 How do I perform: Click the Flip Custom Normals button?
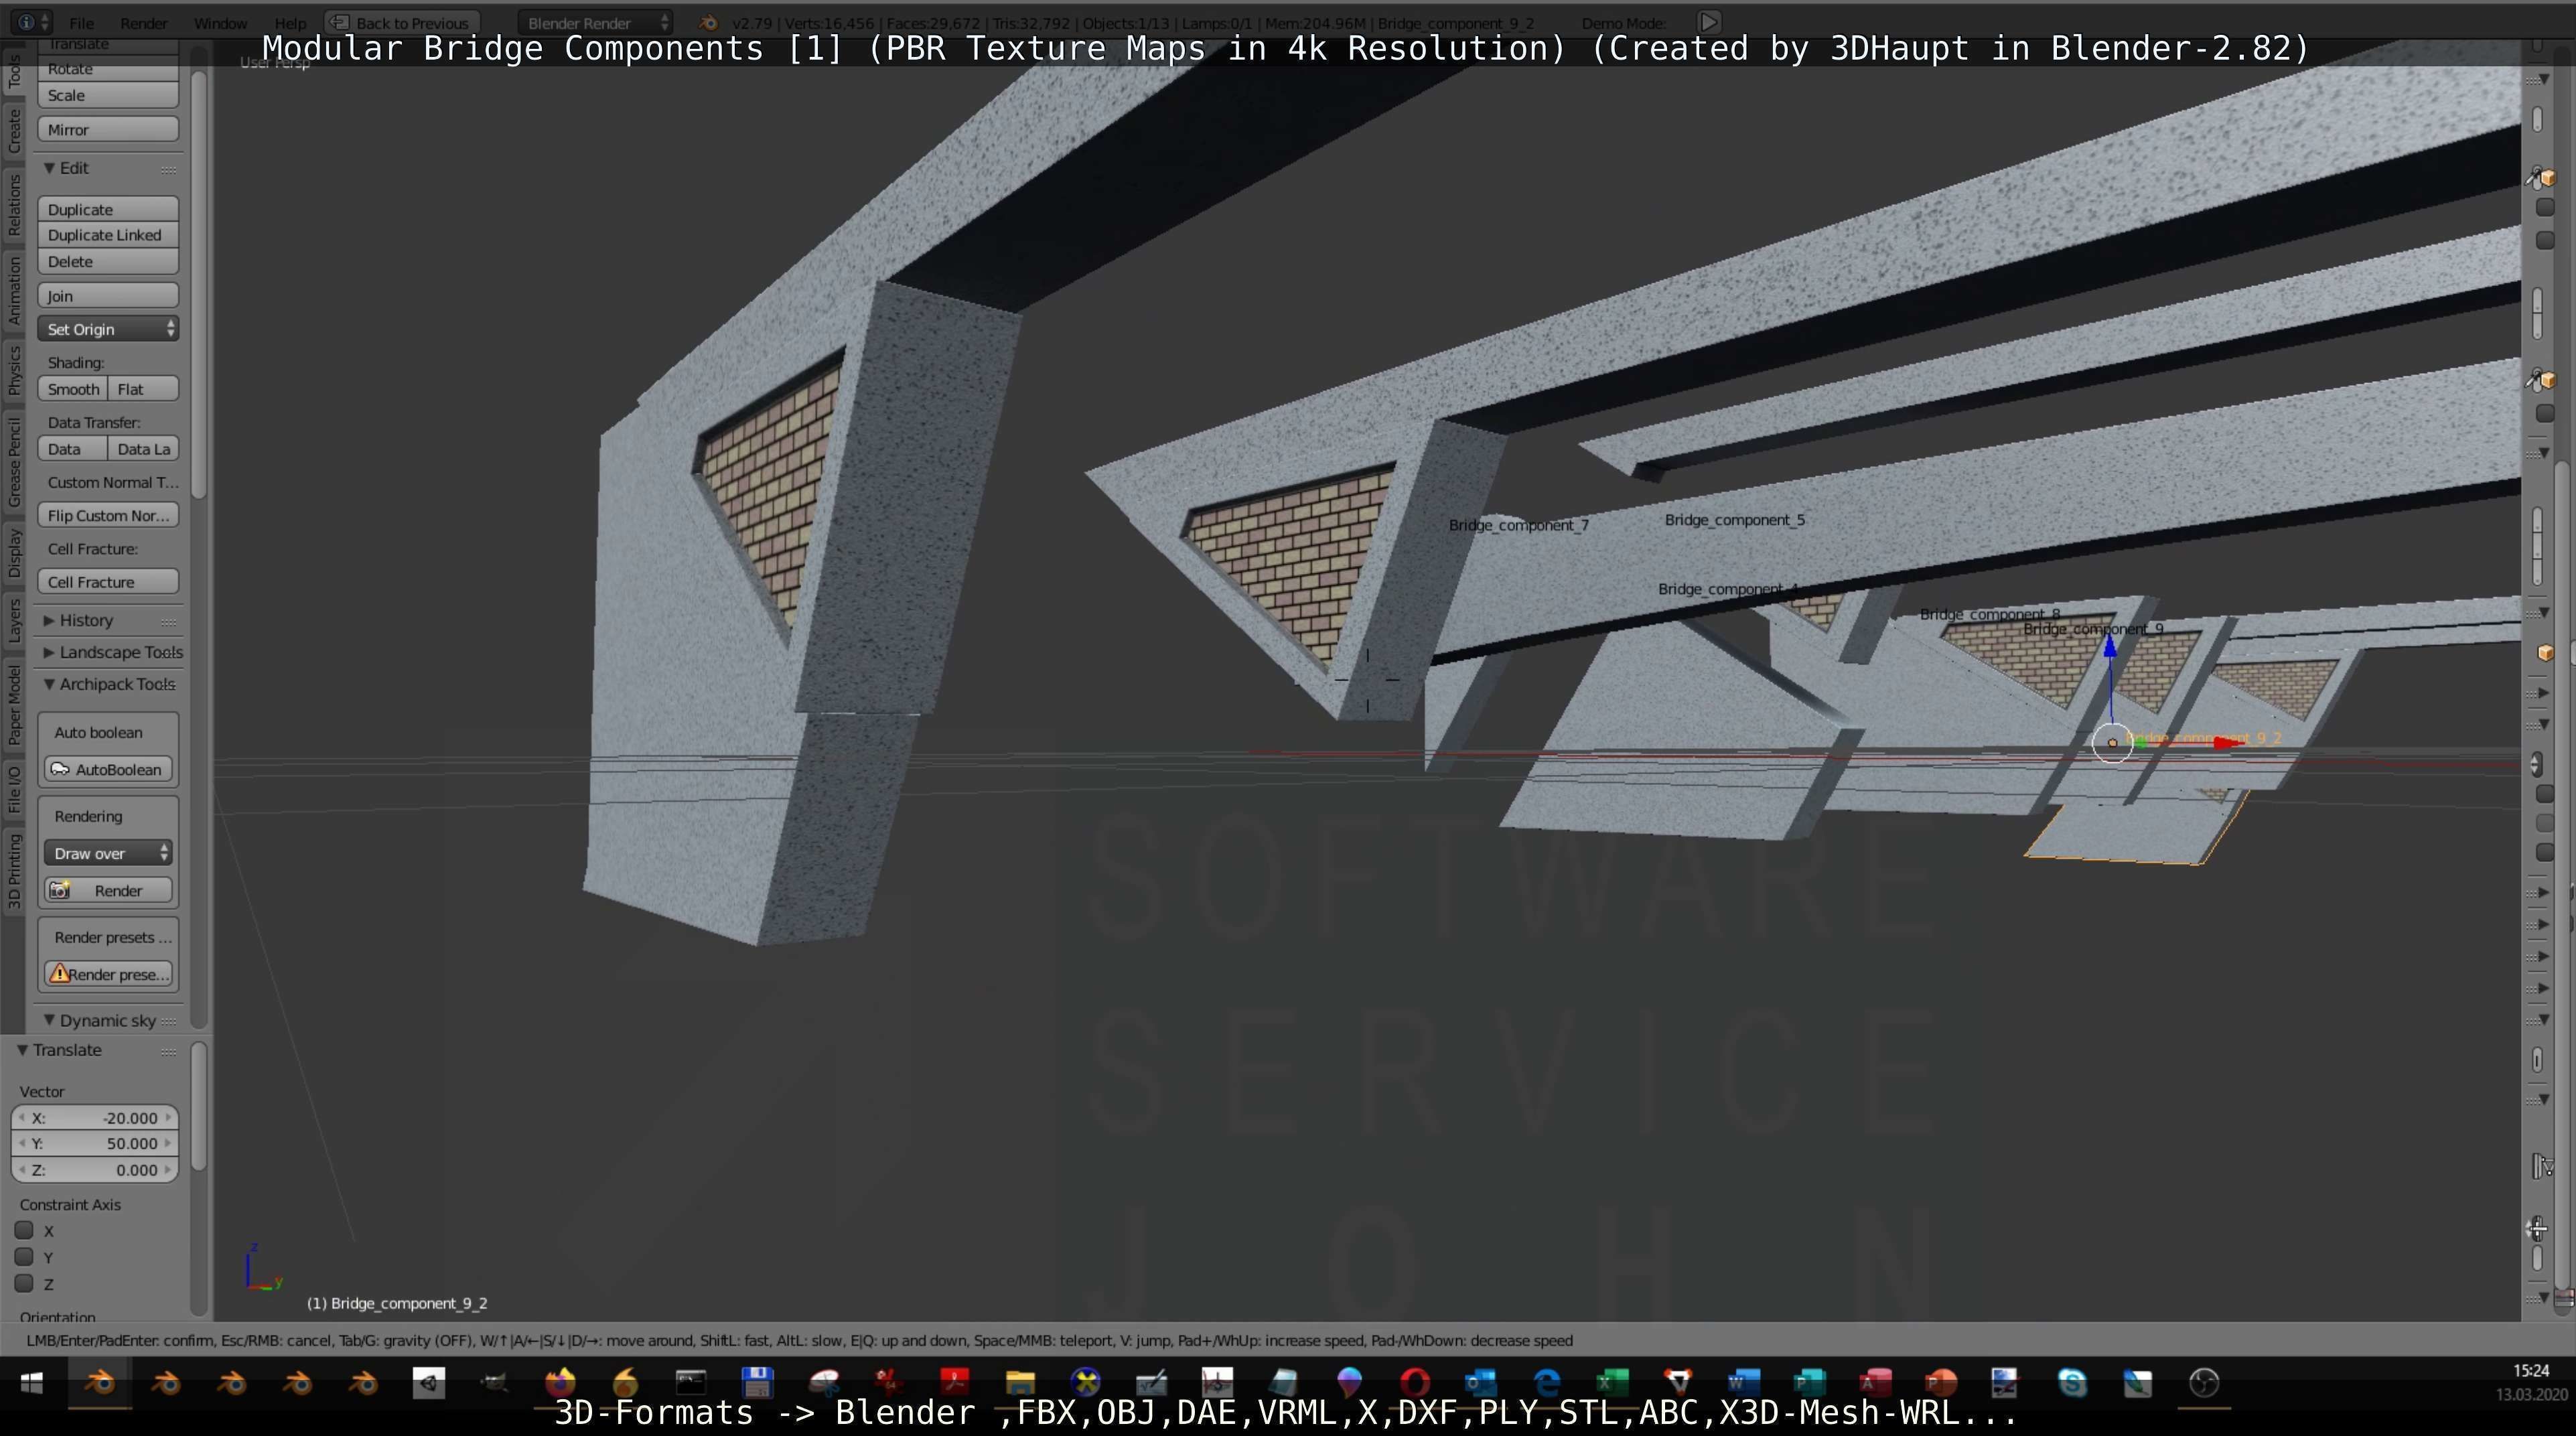click(108, 515)
